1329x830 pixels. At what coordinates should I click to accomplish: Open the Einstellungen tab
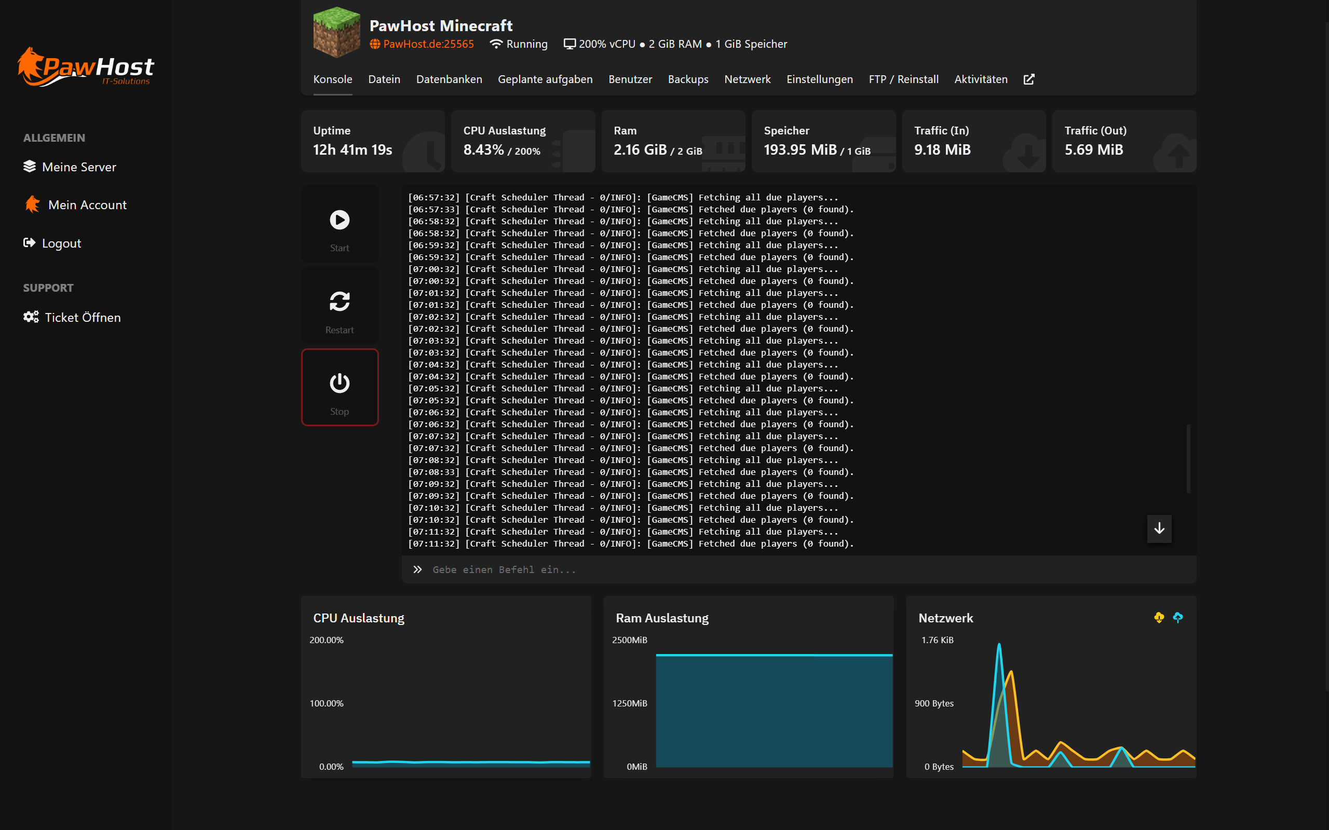coord(820,79)
